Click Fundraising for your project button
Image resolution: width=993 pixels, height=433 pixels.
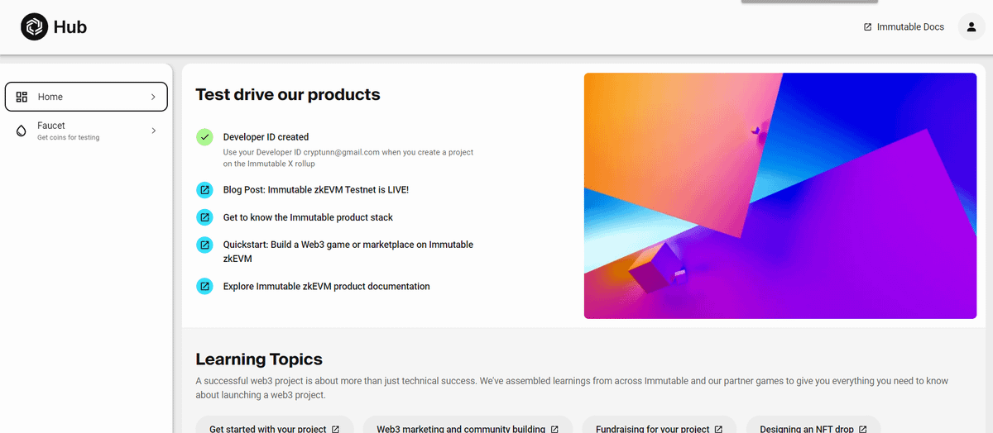pyautogui.click(x=659, y=427)
